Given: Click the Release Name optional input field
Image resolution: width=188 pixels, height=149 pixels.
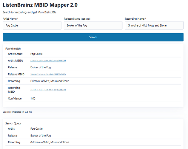Looking at the screenshot, I should [93, 25].
